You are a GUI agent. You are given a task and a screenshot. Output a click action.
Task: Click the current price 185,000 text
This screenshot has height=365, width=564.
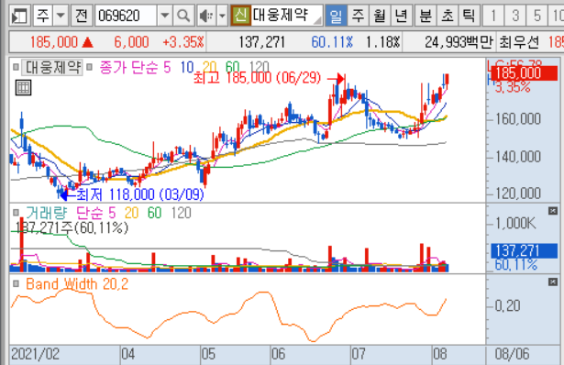[x=53, y=42]
